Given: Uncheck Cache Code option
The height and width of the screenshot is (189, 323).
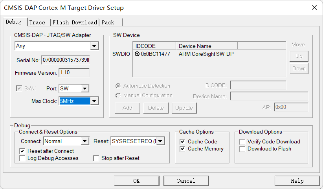Looking at the screenshot, I should click(182, 141).
